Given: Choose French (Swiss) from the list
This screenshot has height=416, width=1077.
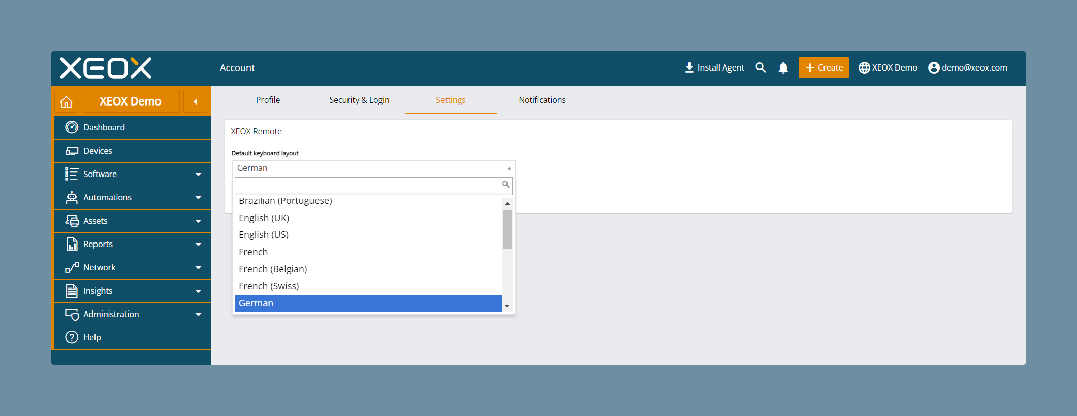Looking at the screenshot, I should [368, 286].
